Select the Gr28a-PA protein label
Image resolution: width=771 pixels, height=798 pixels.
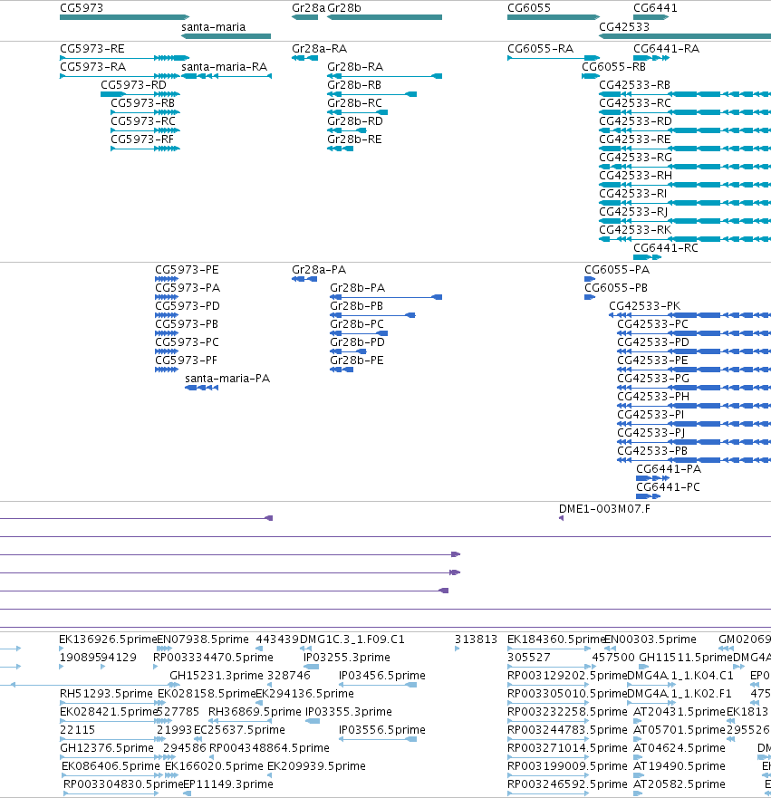[319, 270]
